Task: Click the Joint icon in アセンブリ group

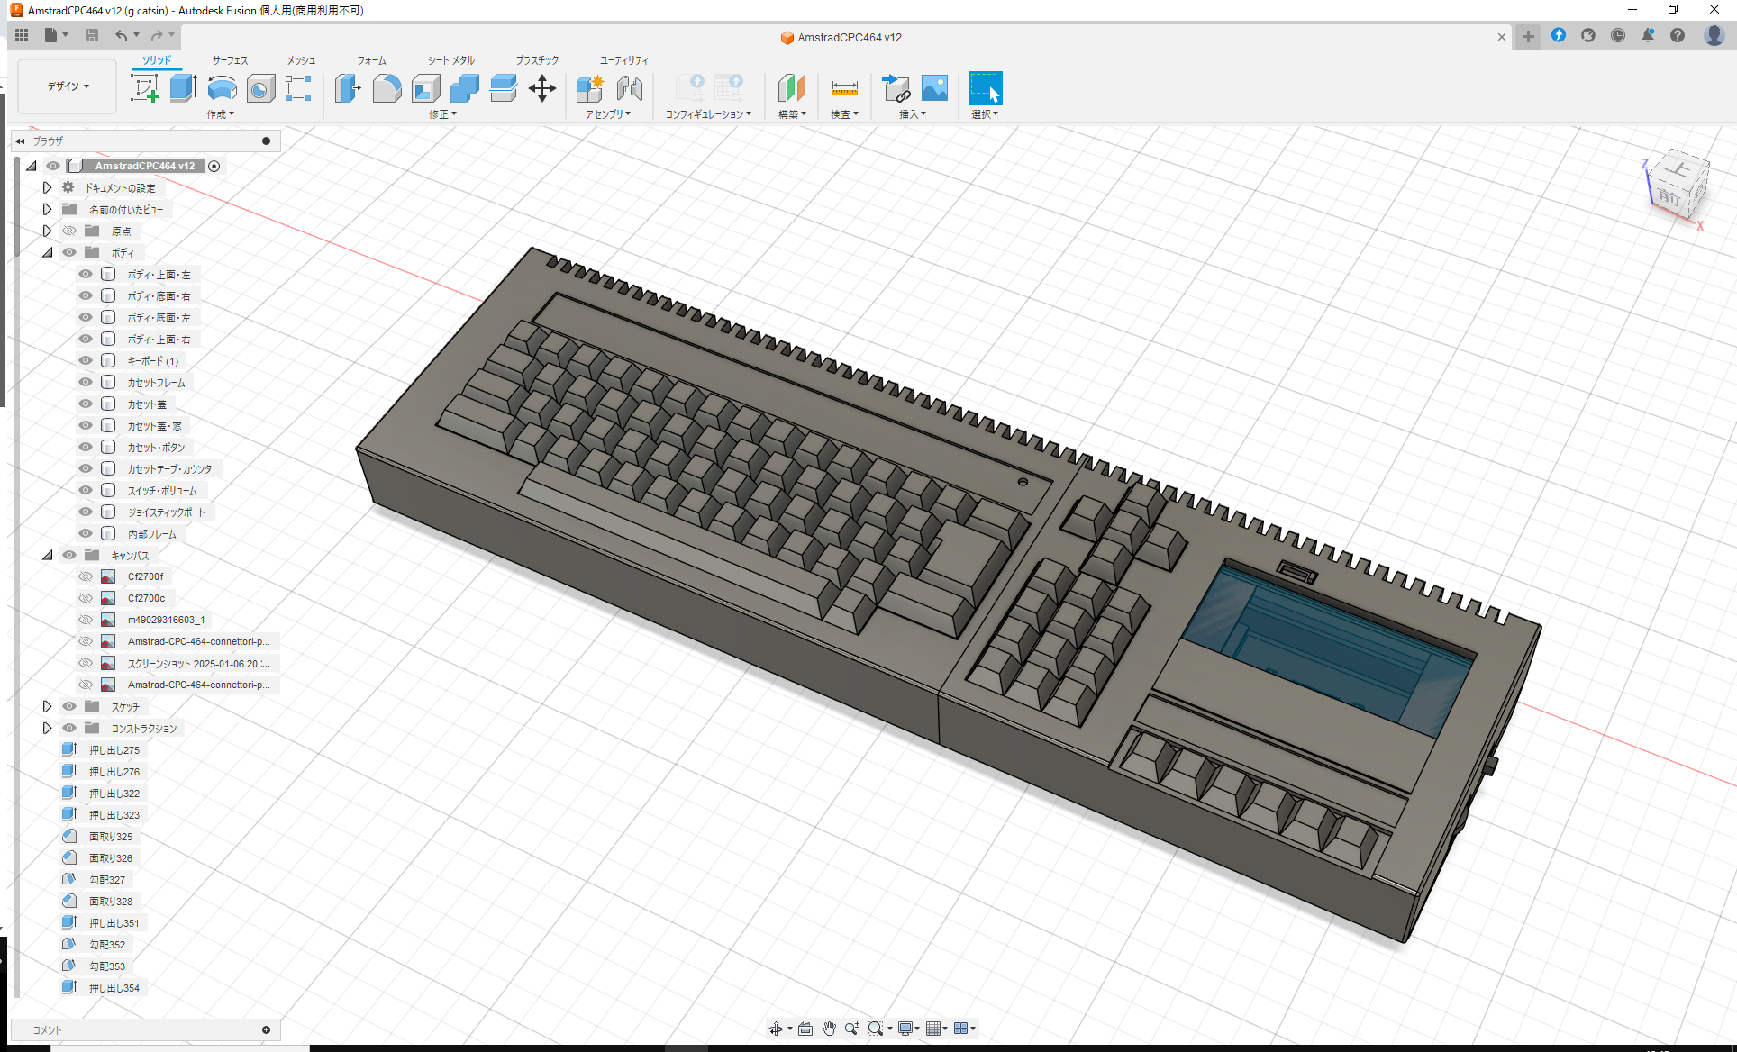Action: [x=629, y=88]
